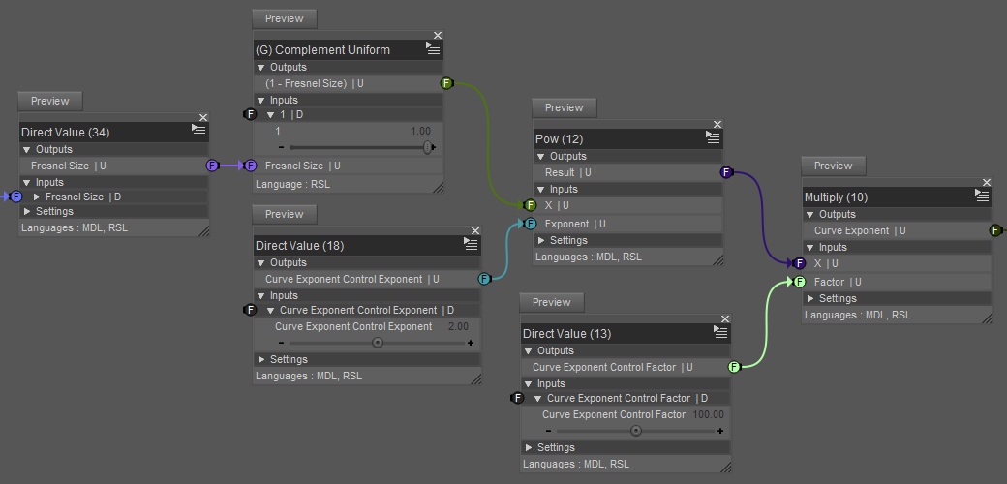Click the Complement Uniform node menu icon
This screenshot has height=484, width=1007.
pyautogui.click(x=433, y=49)
